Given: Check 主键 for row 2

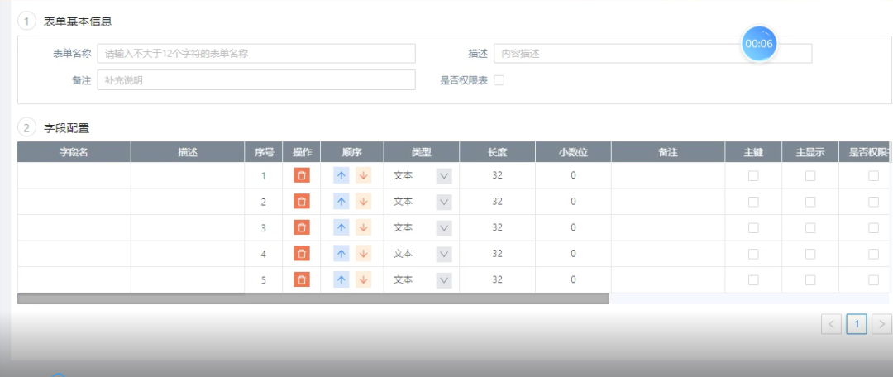Looking at the screenshot, I should click(753, 202).
